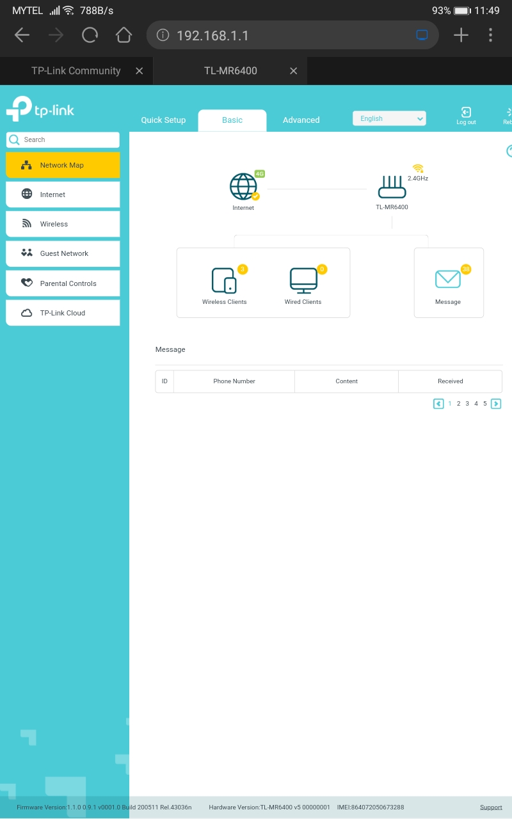Open a new tab with plus icon

click(x=461, y=35)
